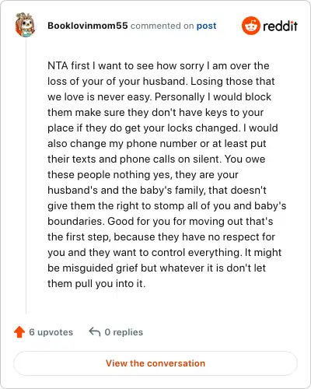Open the Booklovinmom55 username link
Viewport: 311px width, 389px height.
tap(88, 26)
